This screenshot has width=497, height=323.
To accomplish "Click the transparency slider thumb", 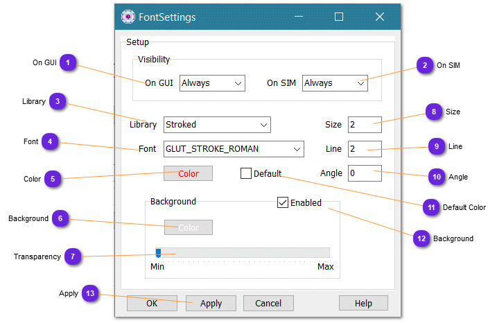I will [x=158, y=253].
